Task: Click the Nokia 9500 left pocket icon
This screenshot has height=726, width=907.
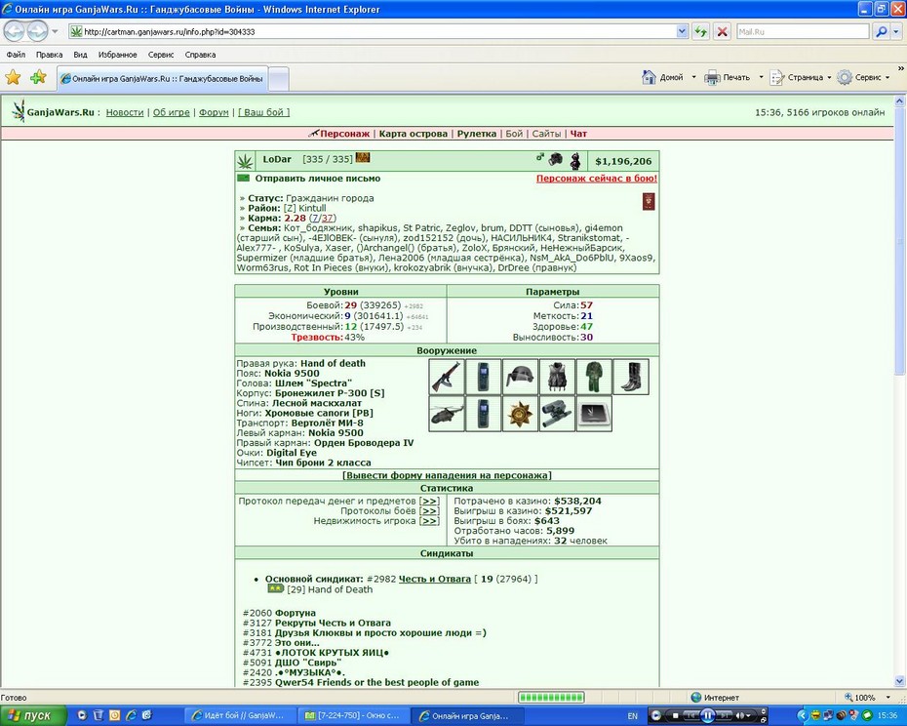Action: pos(483,414)
